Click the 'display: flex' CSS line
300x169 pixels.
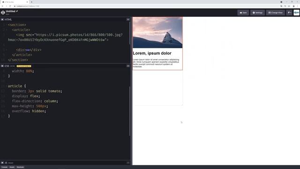click(26, 96)
